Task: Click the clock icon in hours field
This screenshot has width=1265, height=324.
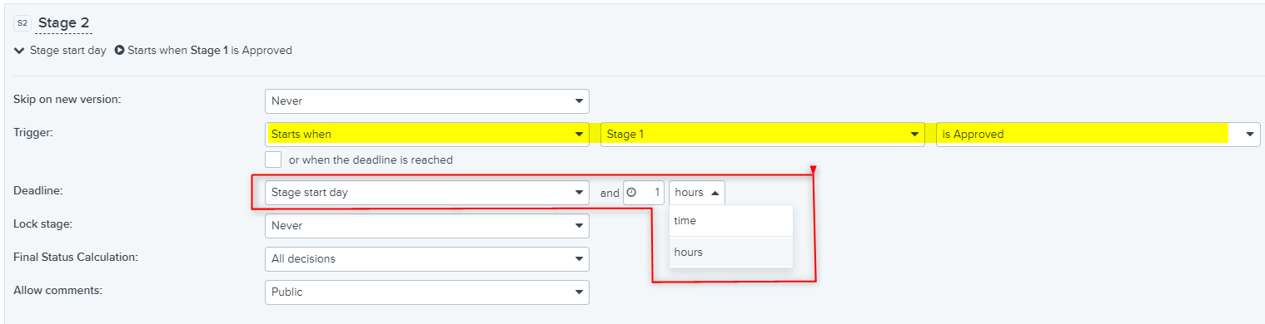Action: (631, 192)
